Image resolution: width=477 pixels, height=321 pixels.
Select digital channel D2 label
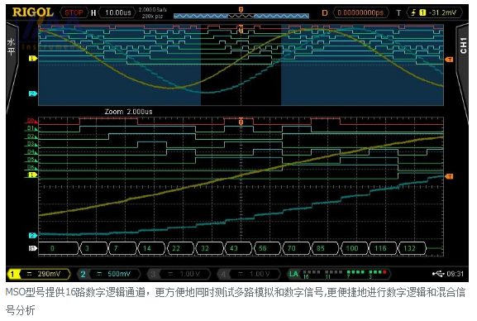(31, 137)
